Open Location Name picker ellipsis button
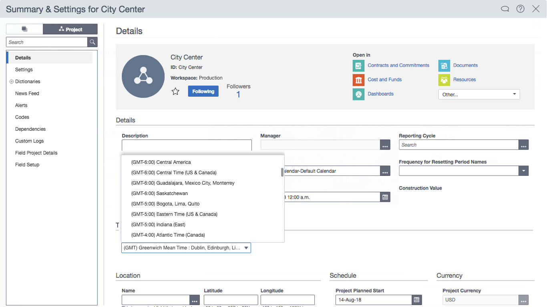Image resolution: width=547 pixels, height=307 pixels. 195,300
